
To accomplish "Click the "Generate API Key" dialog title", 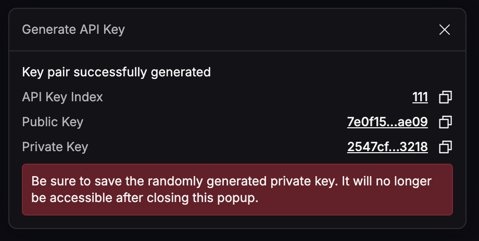I will 73,30.
